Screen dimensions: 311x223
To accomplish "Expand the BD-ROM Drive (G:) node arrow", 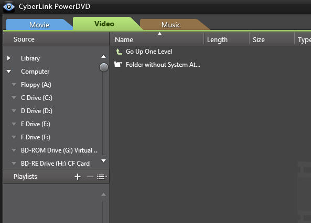I will pyautogui.click(x=14, y=150).
